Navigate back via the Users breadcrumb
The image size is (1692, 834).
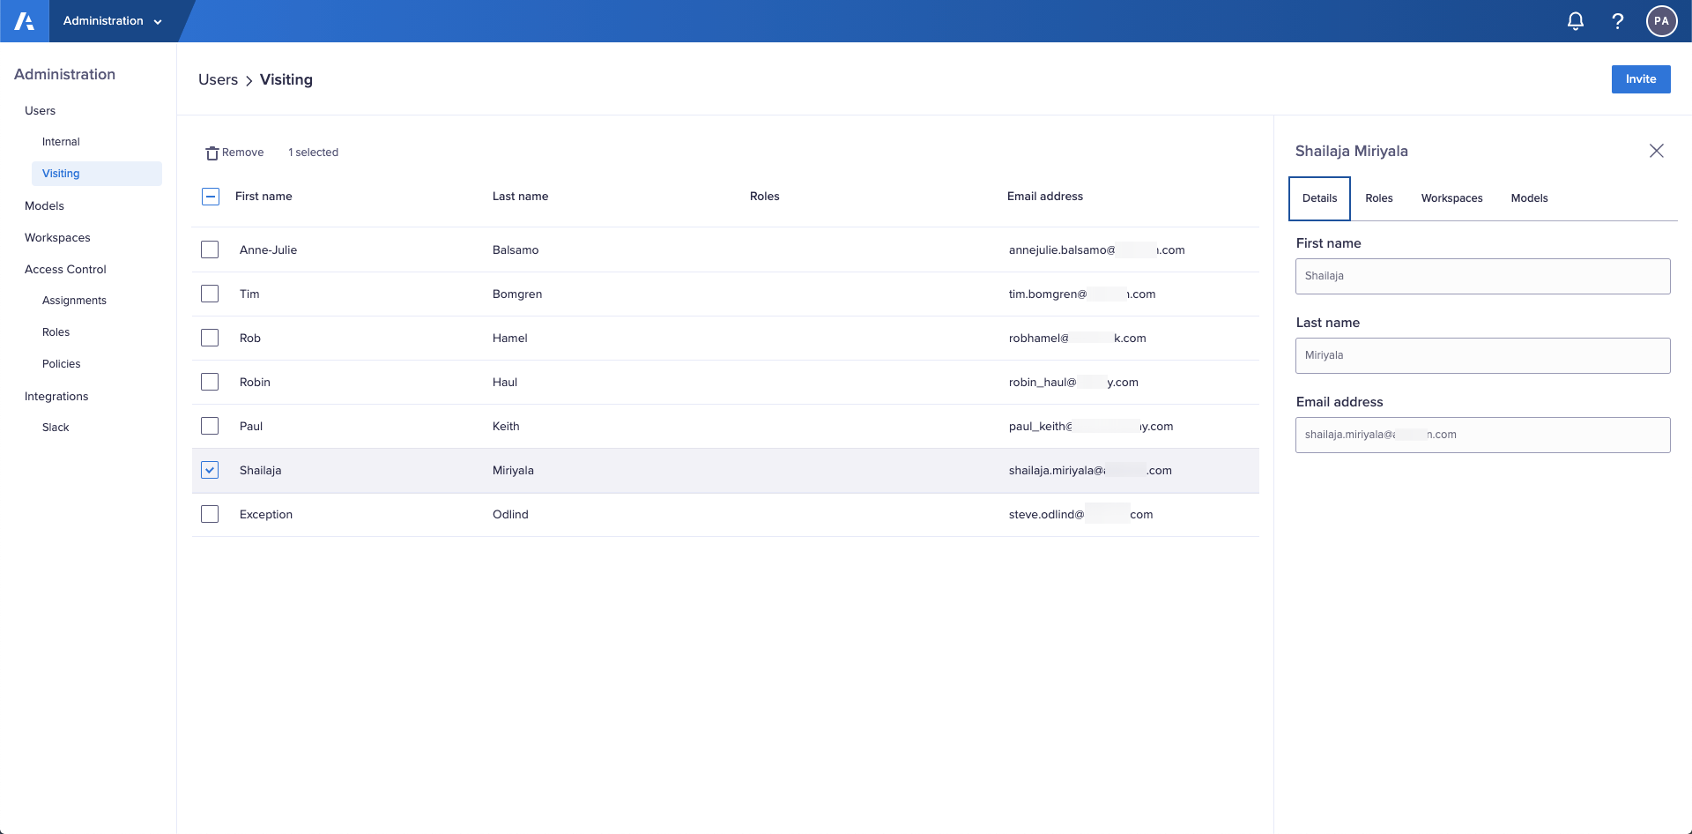pos(218,79)
